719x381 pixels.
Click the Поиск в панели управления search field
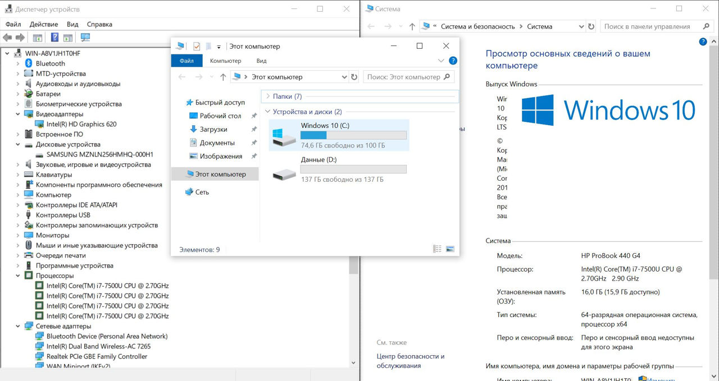click(x=652, y=26)
